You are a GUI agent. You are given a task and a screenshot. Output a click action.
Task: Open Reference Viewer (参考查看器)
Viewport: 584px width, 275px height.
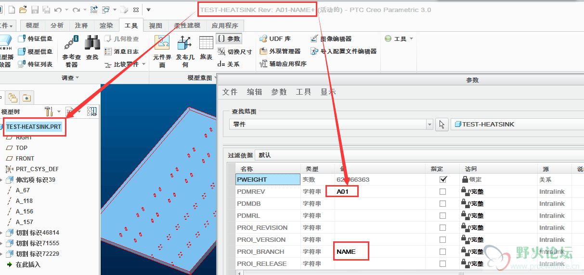tap(71, 50)
